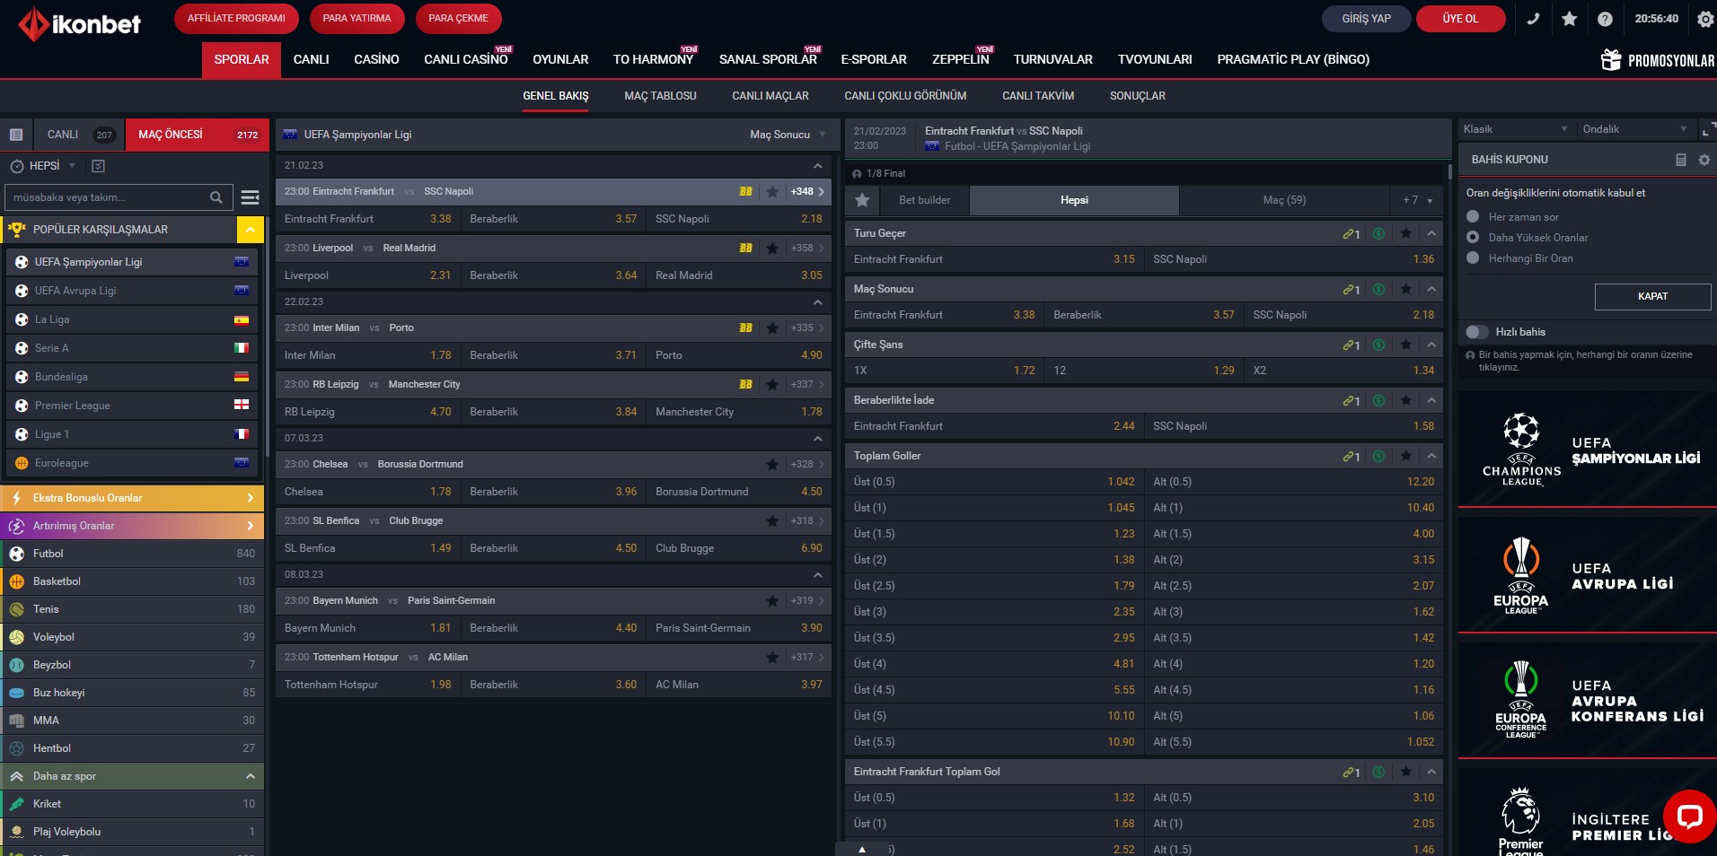Open the UEFA Avrupa Ligi banner
The image size is (1717, 856).
(1587, 576)
